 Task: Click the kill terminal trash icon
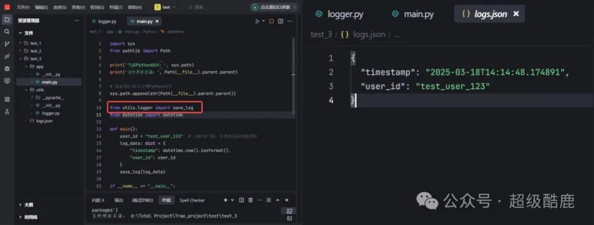[251, 200]
